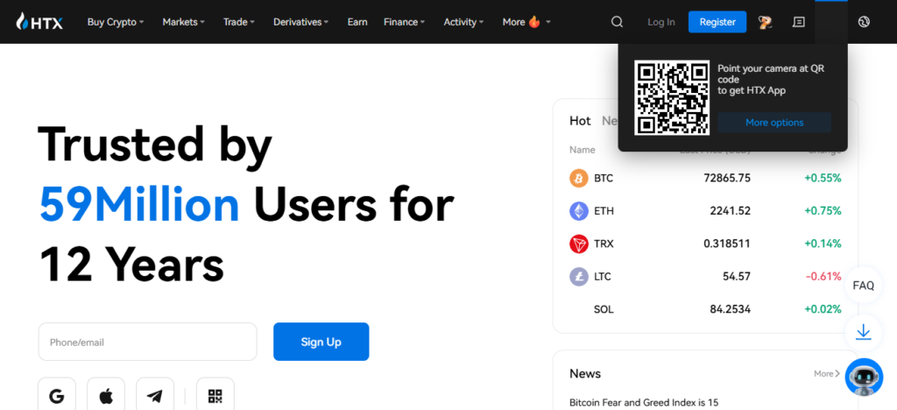The width and height of the screenshot is (897, 410).
Task: Click the SOL price 84.2534
Action: coord(730,309)
